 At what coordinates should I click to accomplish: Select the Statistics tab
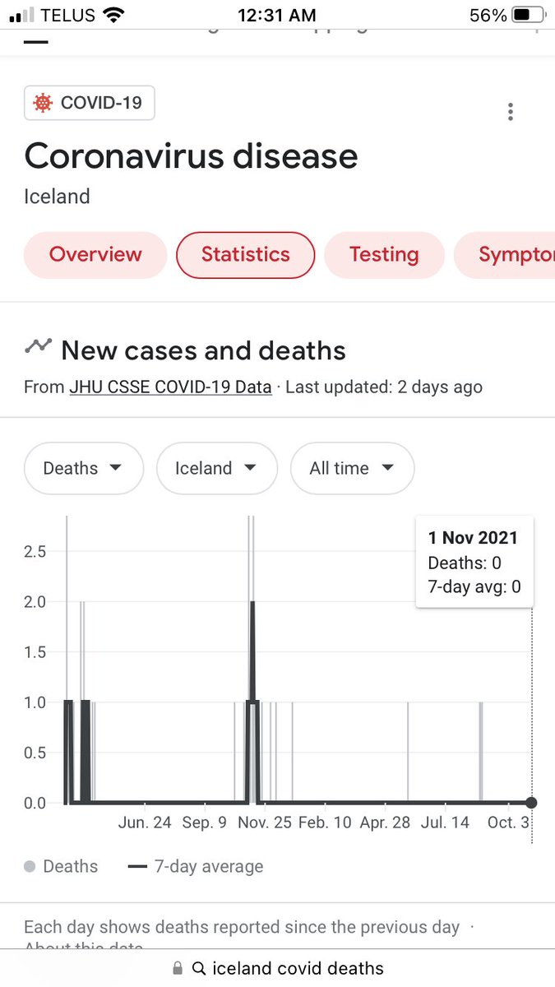click(246, 255)
